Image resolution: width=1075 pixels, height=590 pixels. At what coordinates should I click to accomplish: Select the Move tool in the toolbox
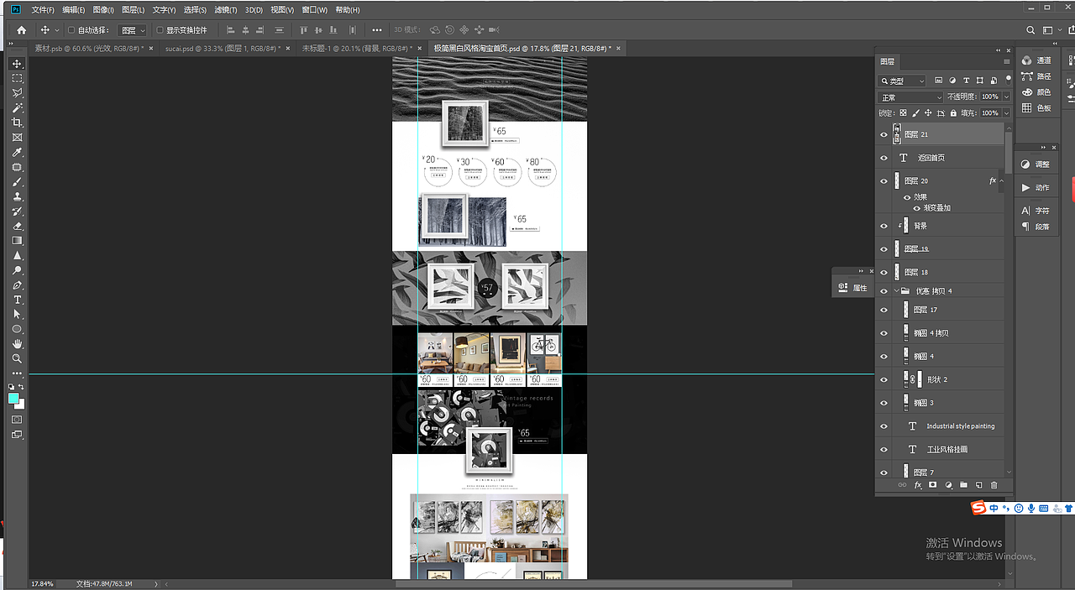point(17,64)
